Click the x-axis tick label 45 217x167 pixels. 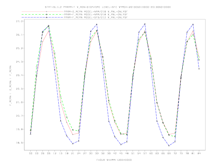pos(121,153)
